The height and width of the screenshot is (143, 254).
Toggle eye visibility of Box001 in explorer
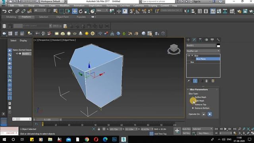[17, 54]
